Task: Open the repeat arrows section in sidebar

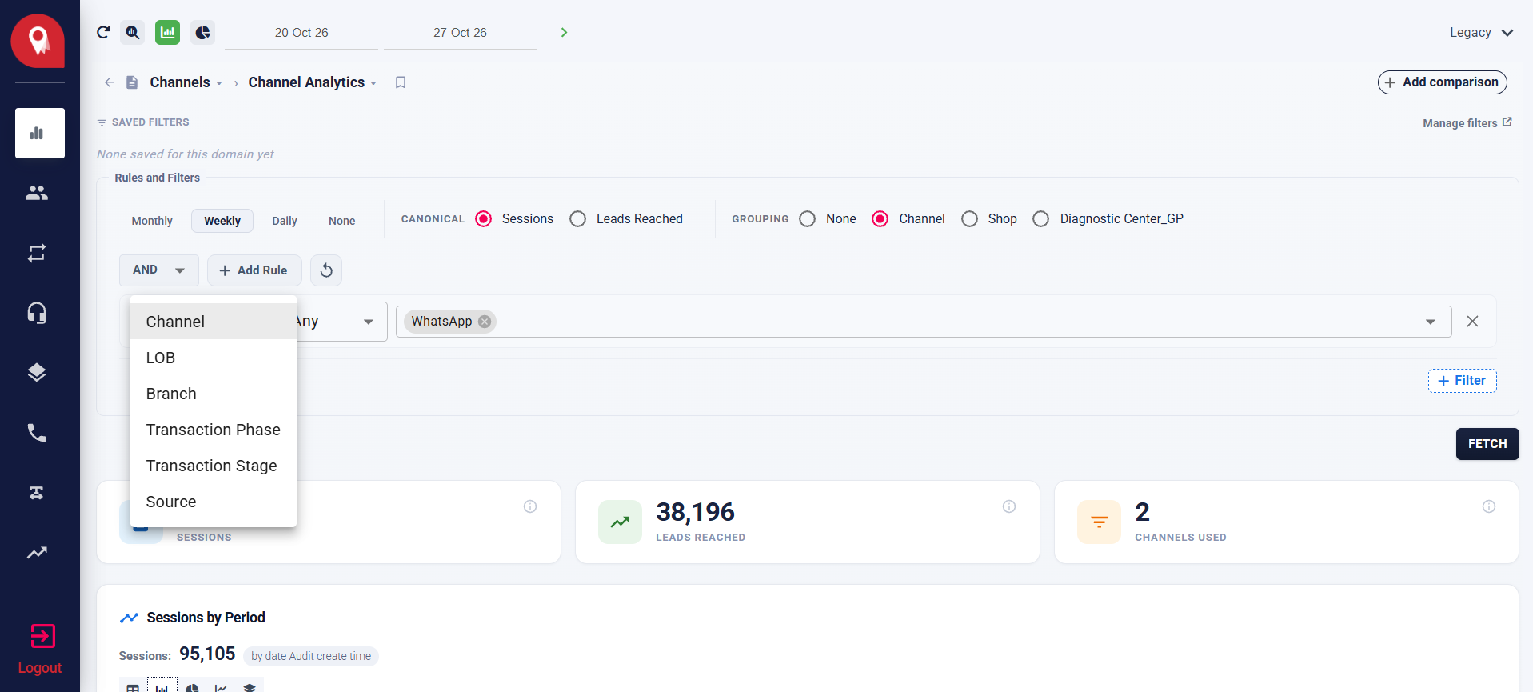Action: (x=37, y=253)
